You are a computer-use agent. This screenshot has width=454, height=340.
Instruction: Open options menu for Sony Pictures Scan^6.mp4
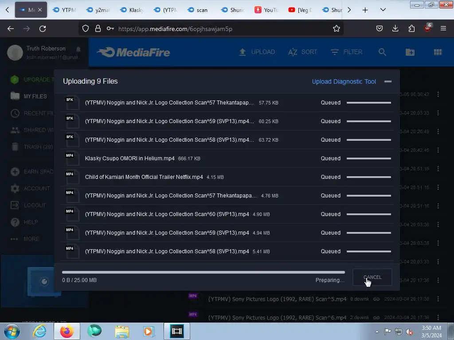pyautogui.click(x=438, y=317)
